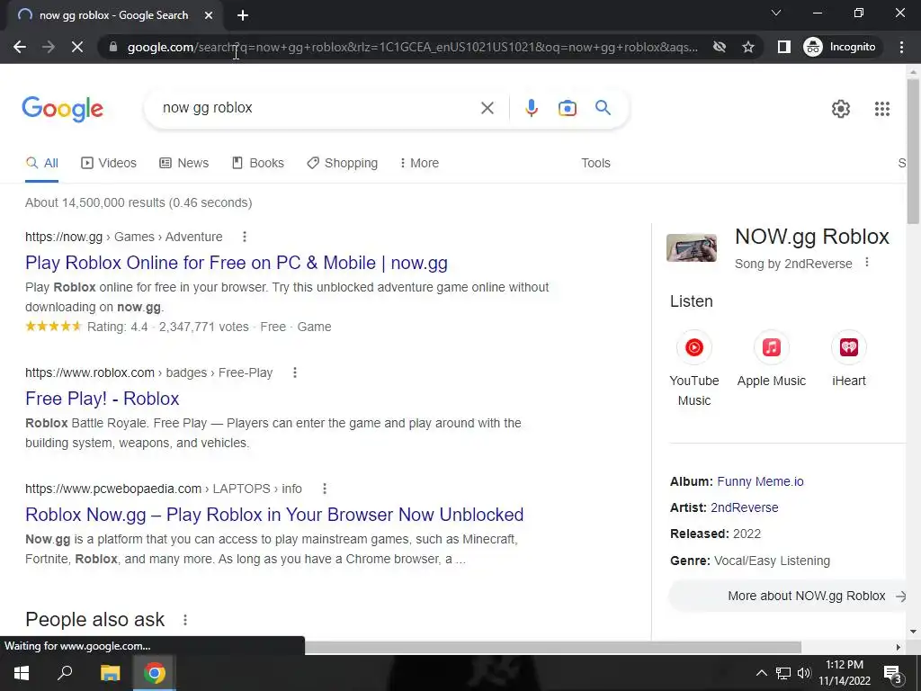Stop loading the page

[x=77, y=47]
